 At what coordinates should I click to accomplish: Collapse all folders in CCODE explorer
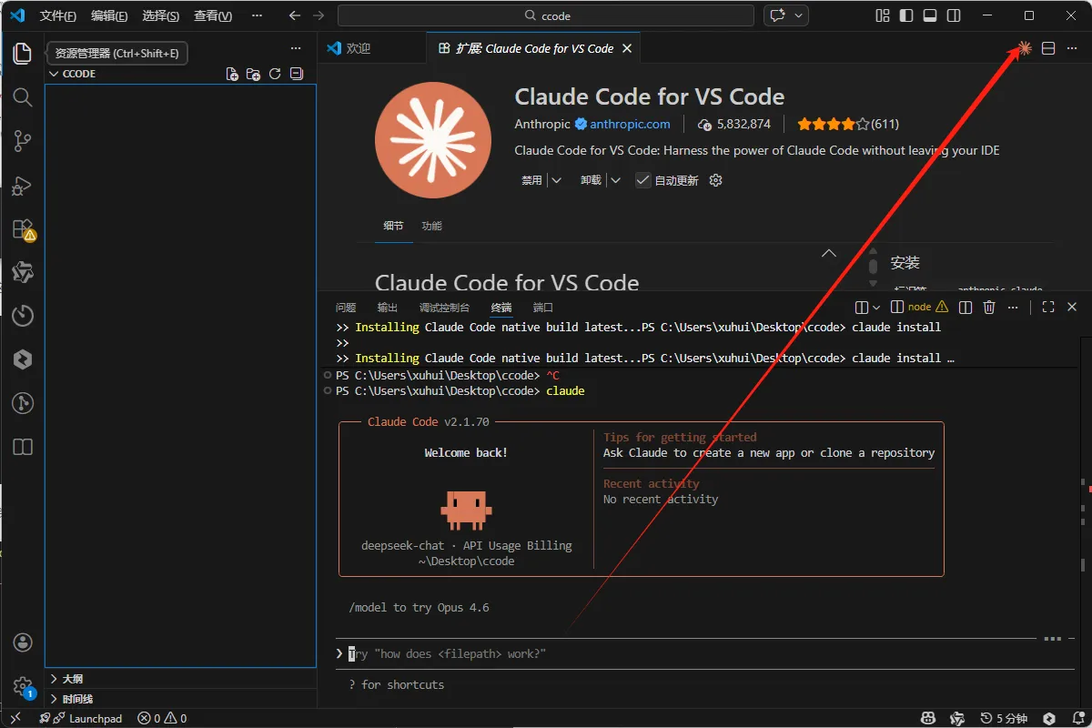pyautogui.click(x=296, y=74)
